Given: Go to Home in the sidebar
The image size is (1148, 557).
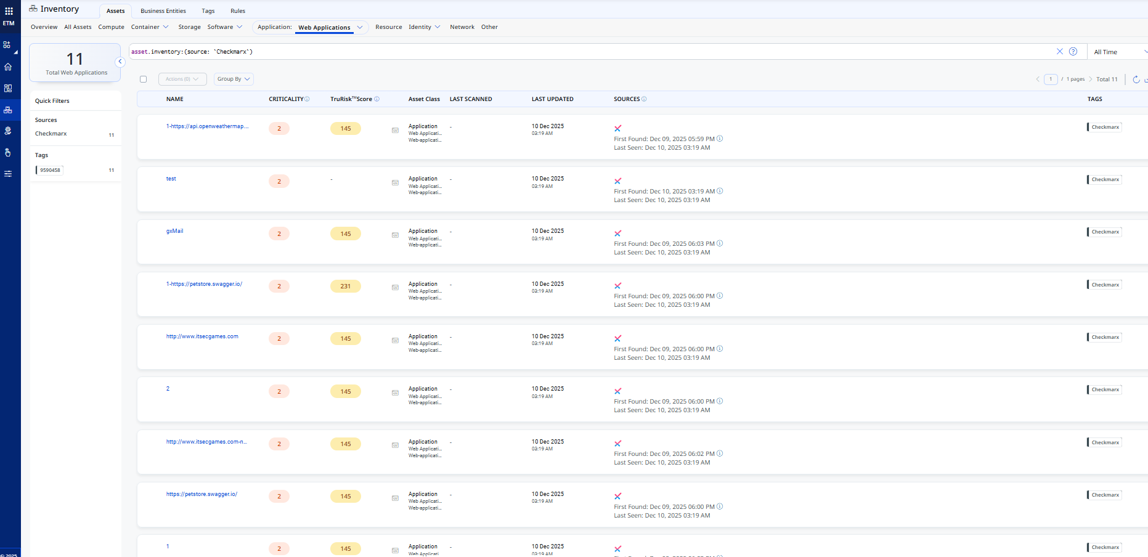Looking at the screenshot, I should click(8, 67).
